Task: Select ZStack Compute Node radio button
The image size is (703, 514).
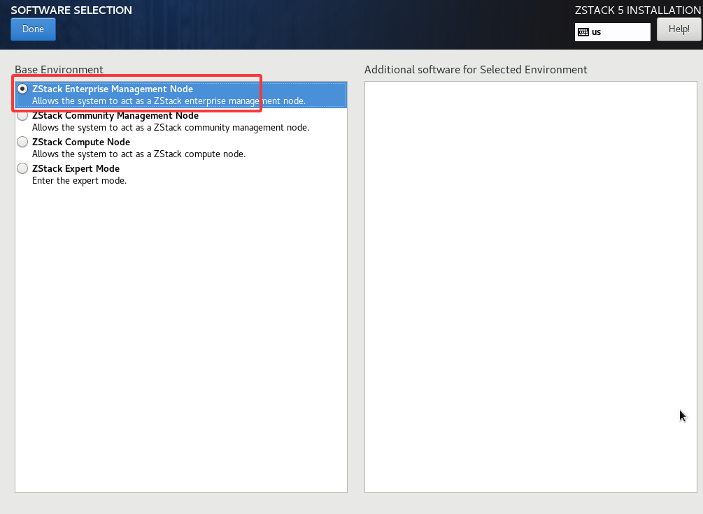Action: (x=22, y=142)
